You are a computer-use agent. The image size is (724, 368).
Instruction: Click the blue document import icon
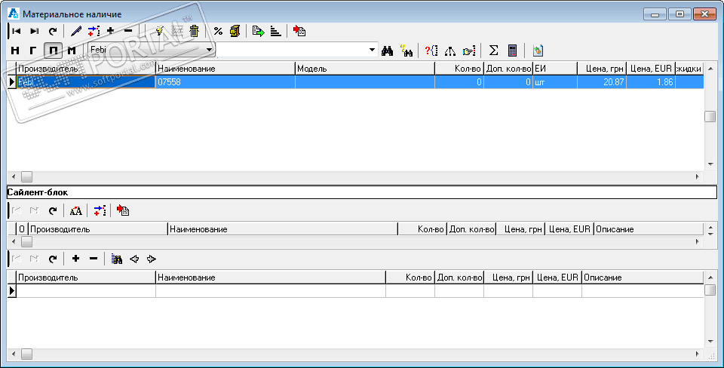[538, 51]
